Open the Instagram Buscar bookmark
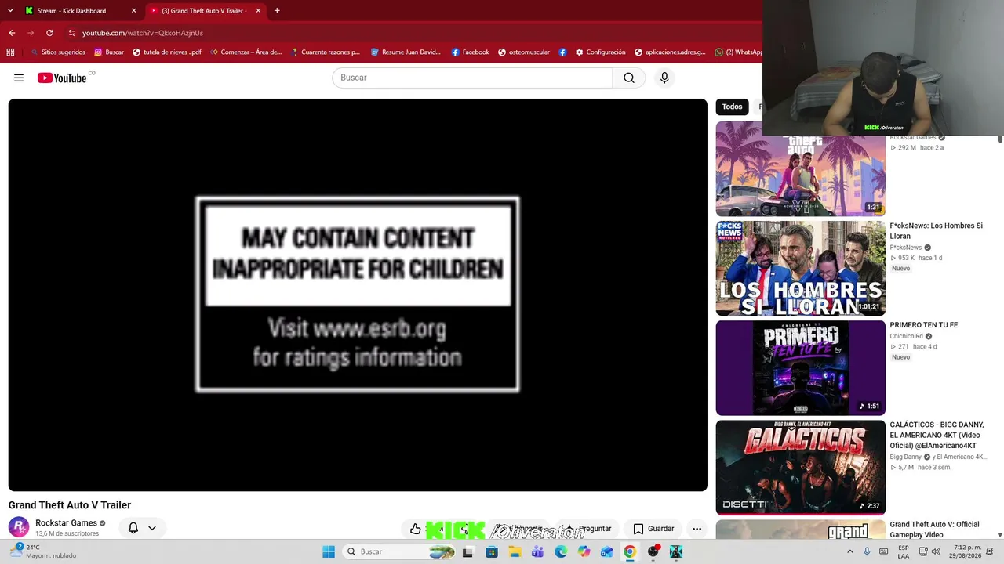The height and width of the screenshot is (564, 1004). click(x=109, y=52)
